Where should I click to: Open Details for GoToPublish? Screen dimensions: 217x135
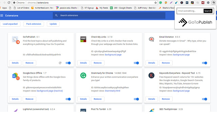15,63
